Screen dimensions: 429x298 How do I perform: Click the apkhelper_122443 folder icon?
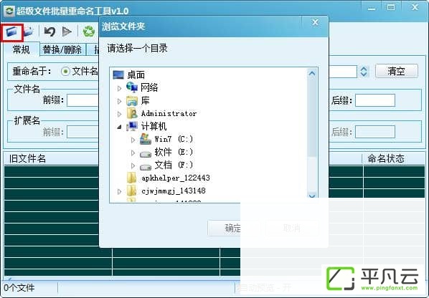(x=132, y=178)
